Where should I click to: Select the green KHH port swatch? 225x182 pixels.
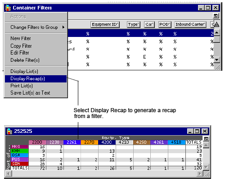coord(19,151)
